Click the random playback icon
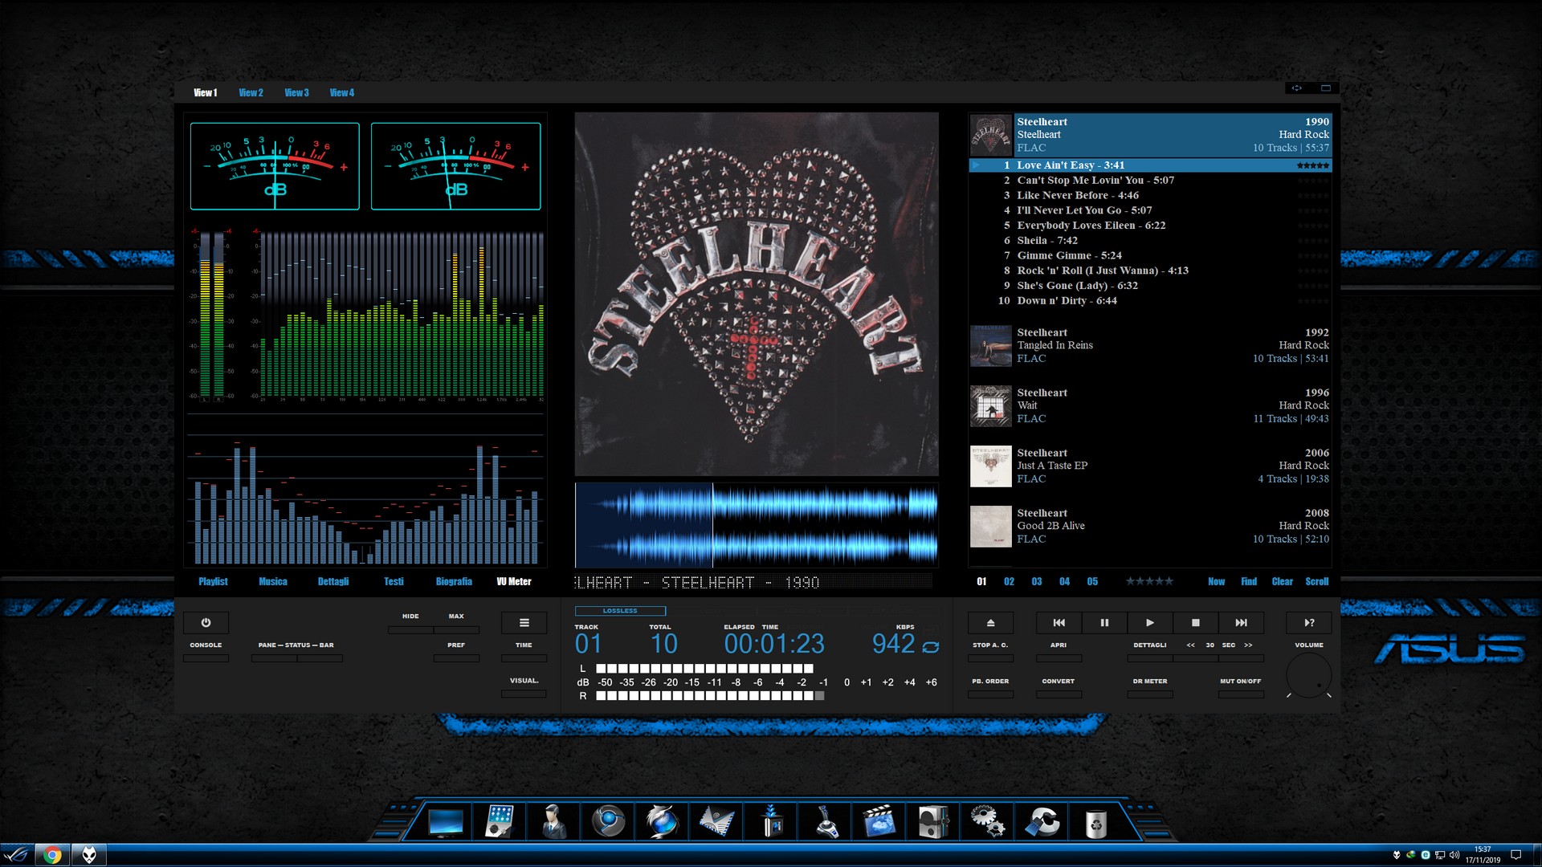 point(1309,623)
